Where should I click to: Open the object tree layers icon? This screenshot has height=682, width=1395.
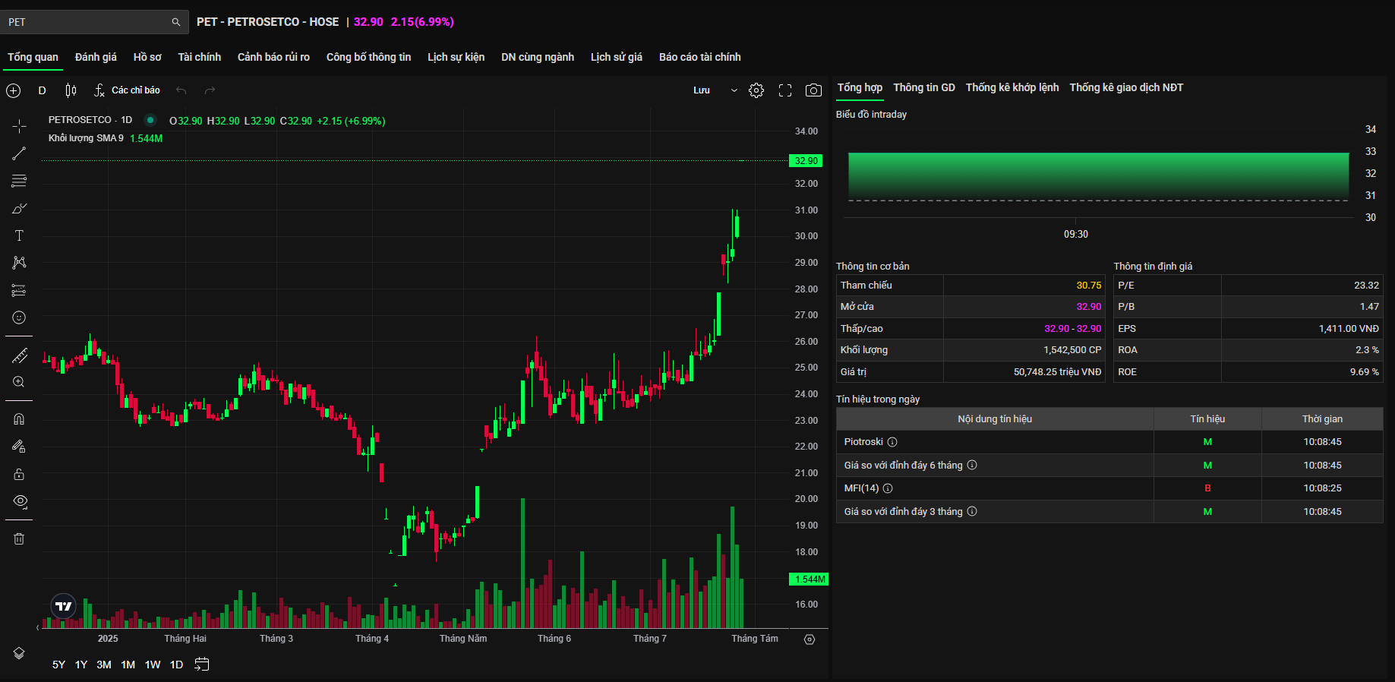pos(19,653)
